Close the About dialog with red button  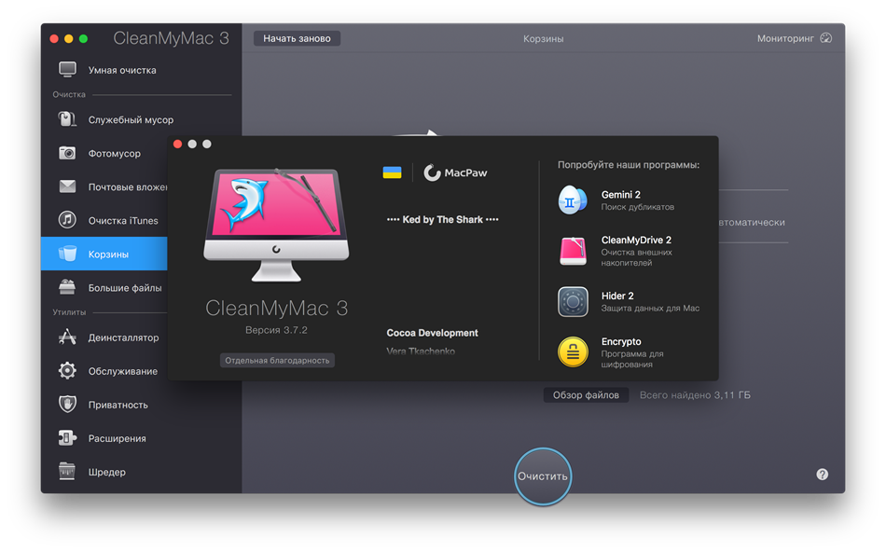(177, 145)
